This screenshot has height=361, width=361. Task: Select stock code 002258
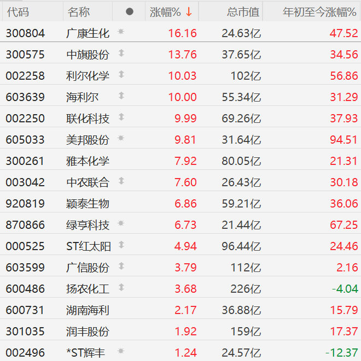click(x=25, y=76)
